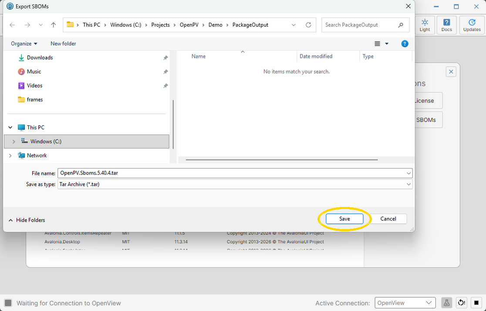The height and width of the screenshot is (311, 486).
Task: Select Videos in navigation pane
Action: 34,85
